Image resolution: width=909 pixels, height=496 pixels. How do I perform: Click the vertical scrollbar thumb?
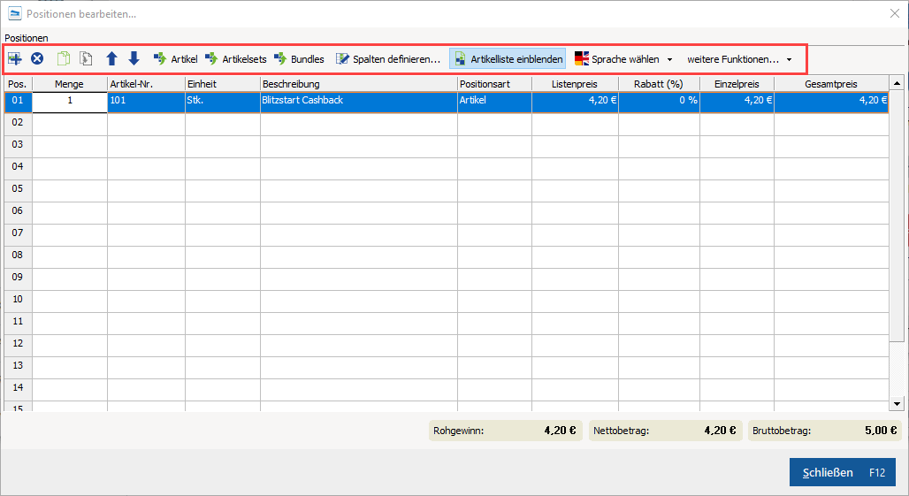(x=897, y=216)
